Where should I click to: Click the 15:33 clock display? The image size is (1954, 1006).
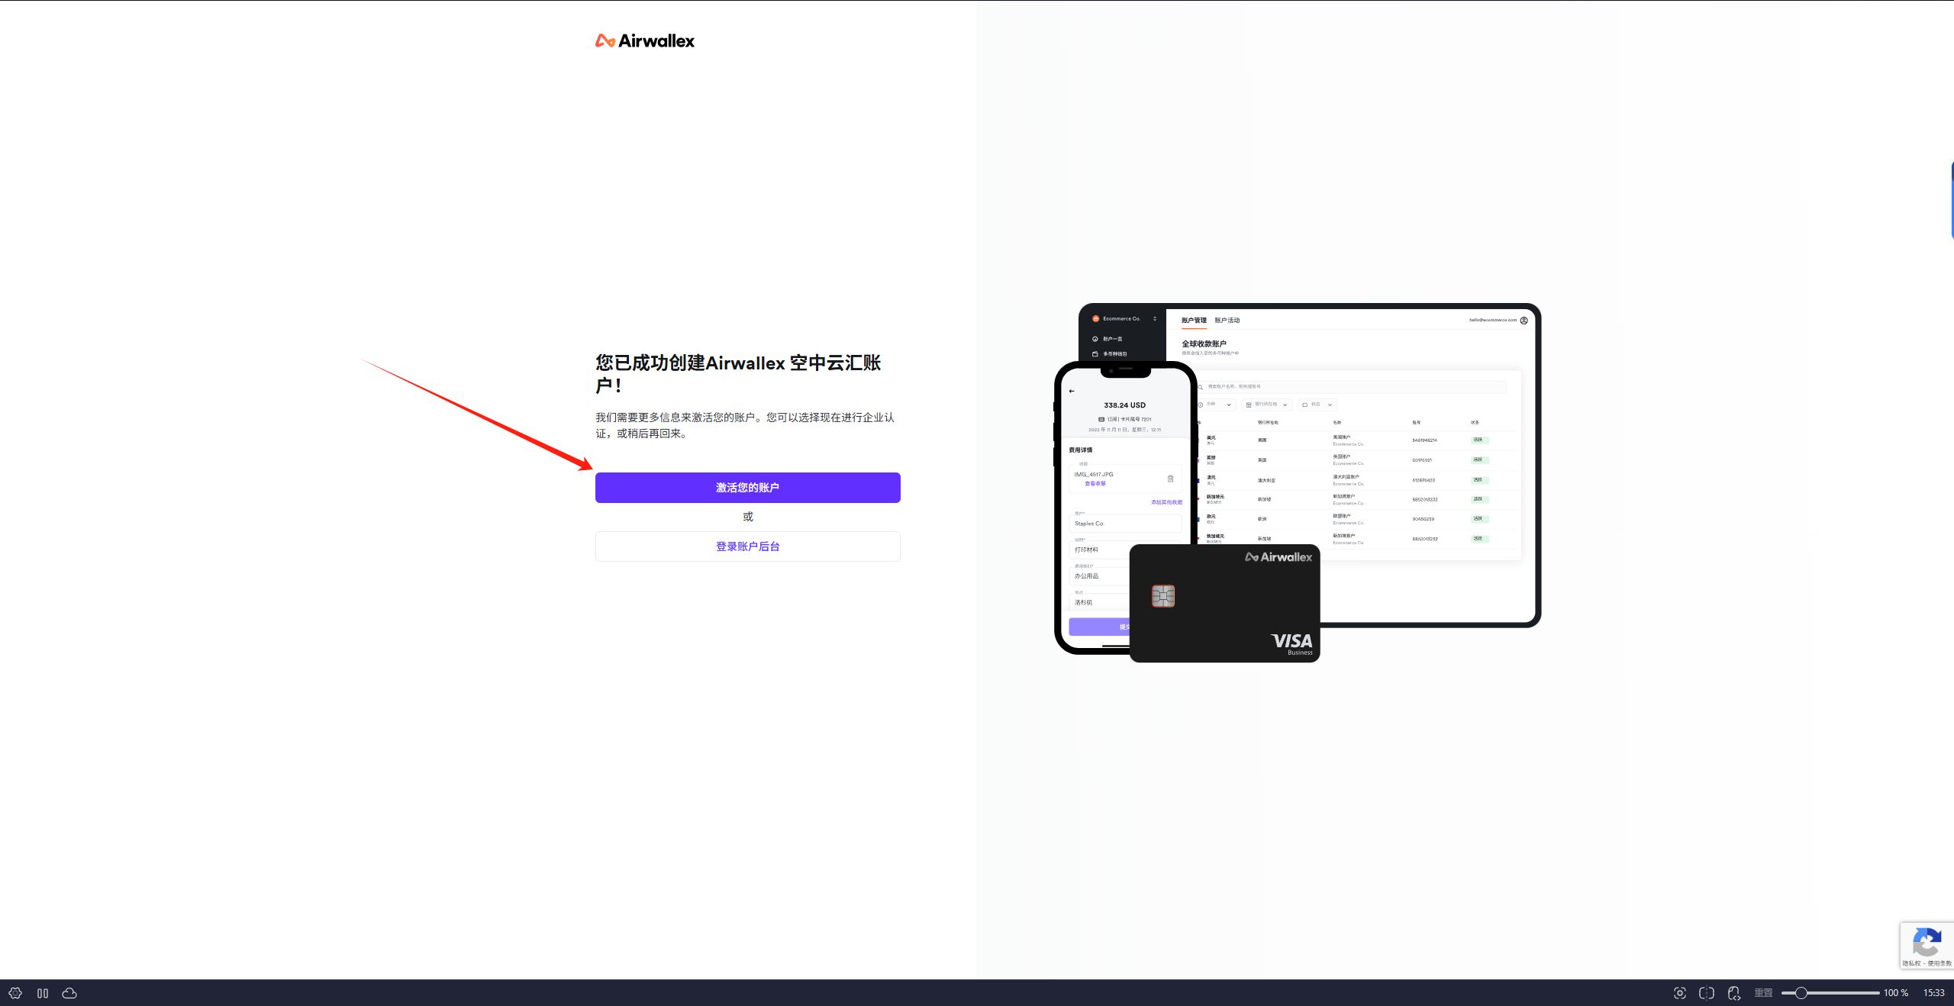click(1933, 993)
